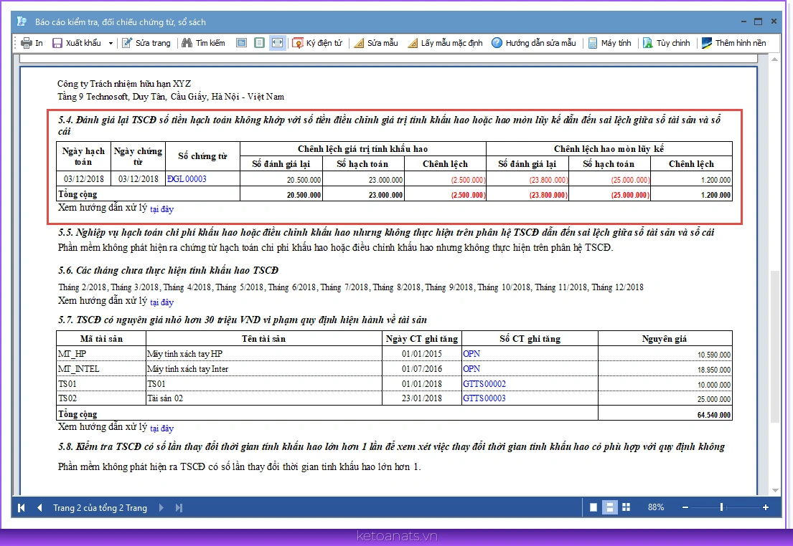This screenshot has width=793, height=546.
Task: Open tại đây link under section 5.4
Action: [162, 209]
